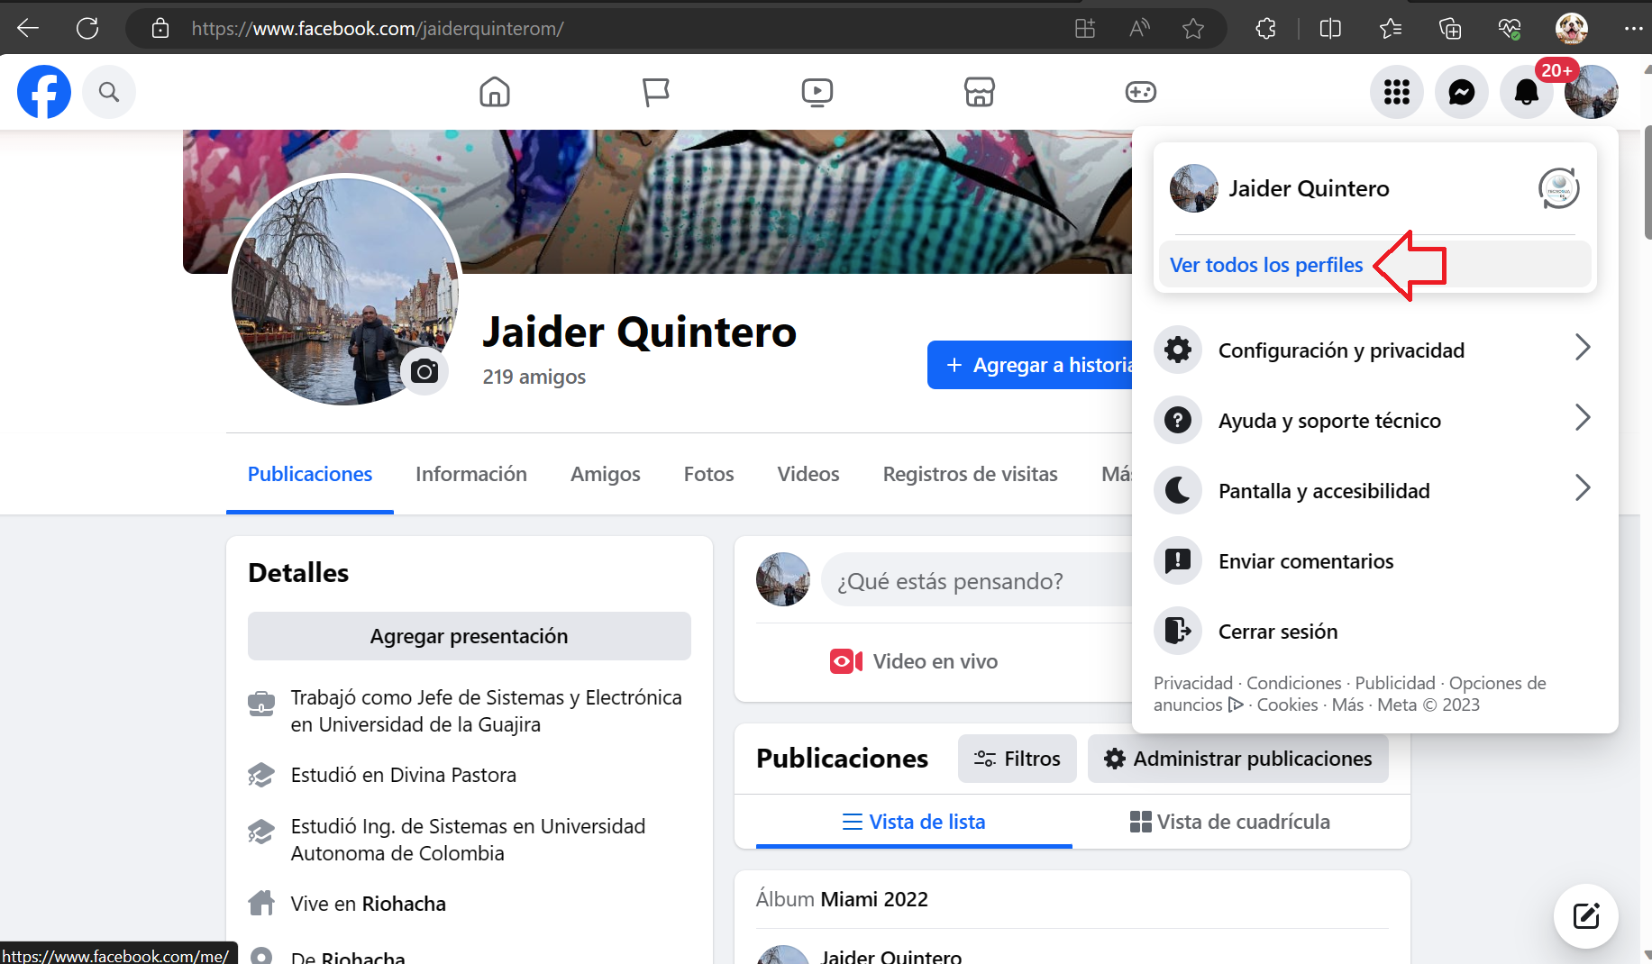Click the switch profile icon beside Jaider Quintero
Viewport: 1652px width, 964px height.
point(1558,189)
